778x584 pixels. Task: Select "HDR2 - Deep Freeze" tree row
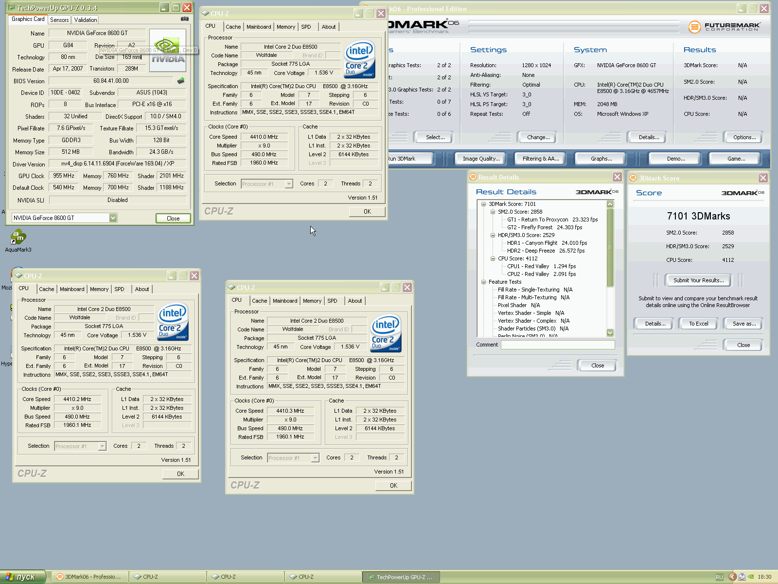point(546,251)
